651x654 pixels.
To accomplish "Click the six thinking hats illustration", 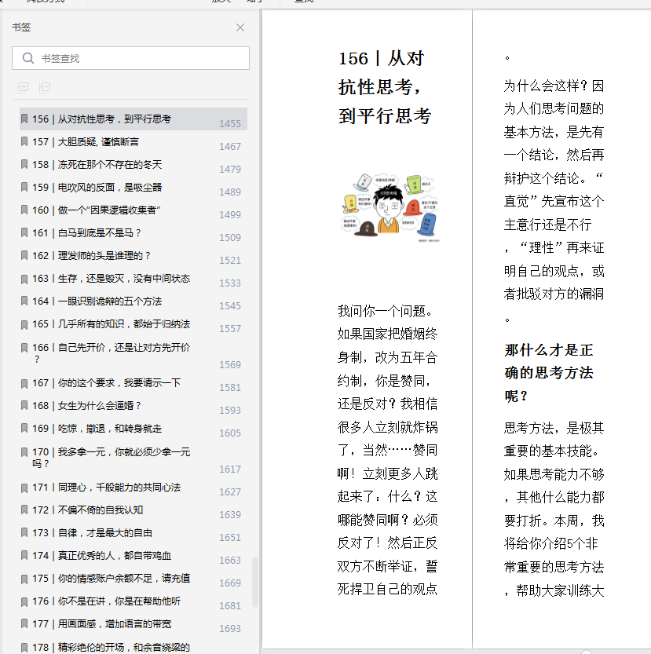I will pyautogui.click(x=390, y=207).
